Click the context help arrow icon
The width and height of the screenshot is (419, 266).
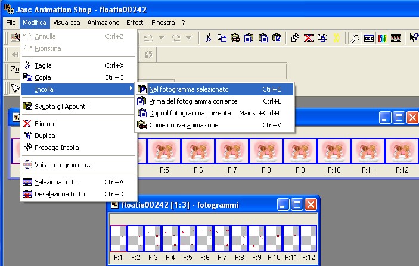[x=414, y=37]
